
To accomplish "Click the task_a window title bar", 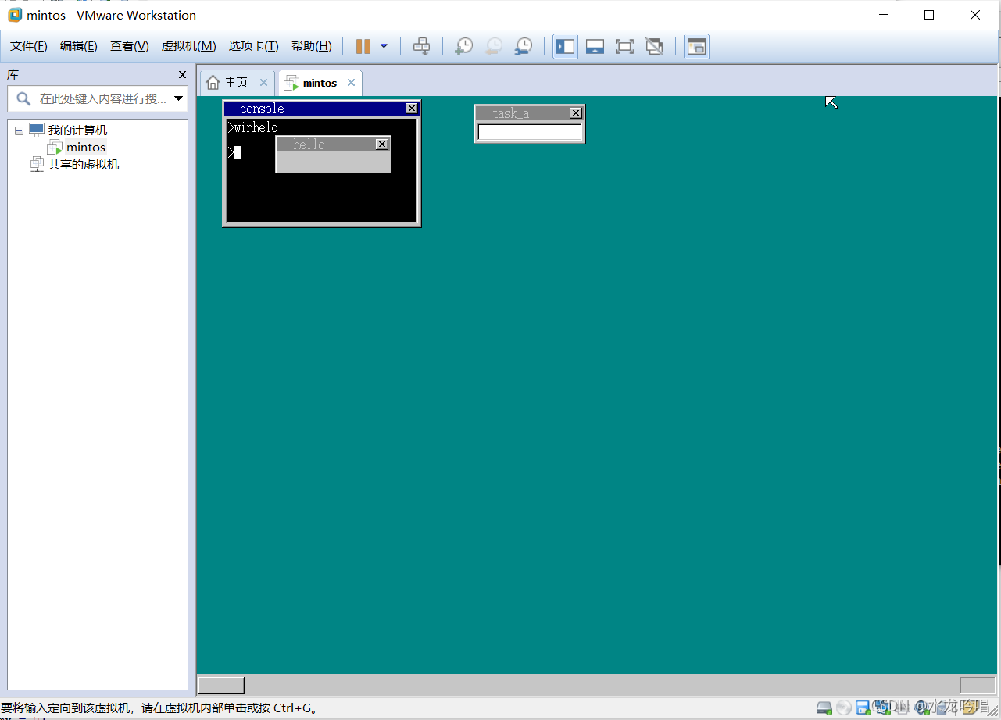I will click(x=530, y=113).
